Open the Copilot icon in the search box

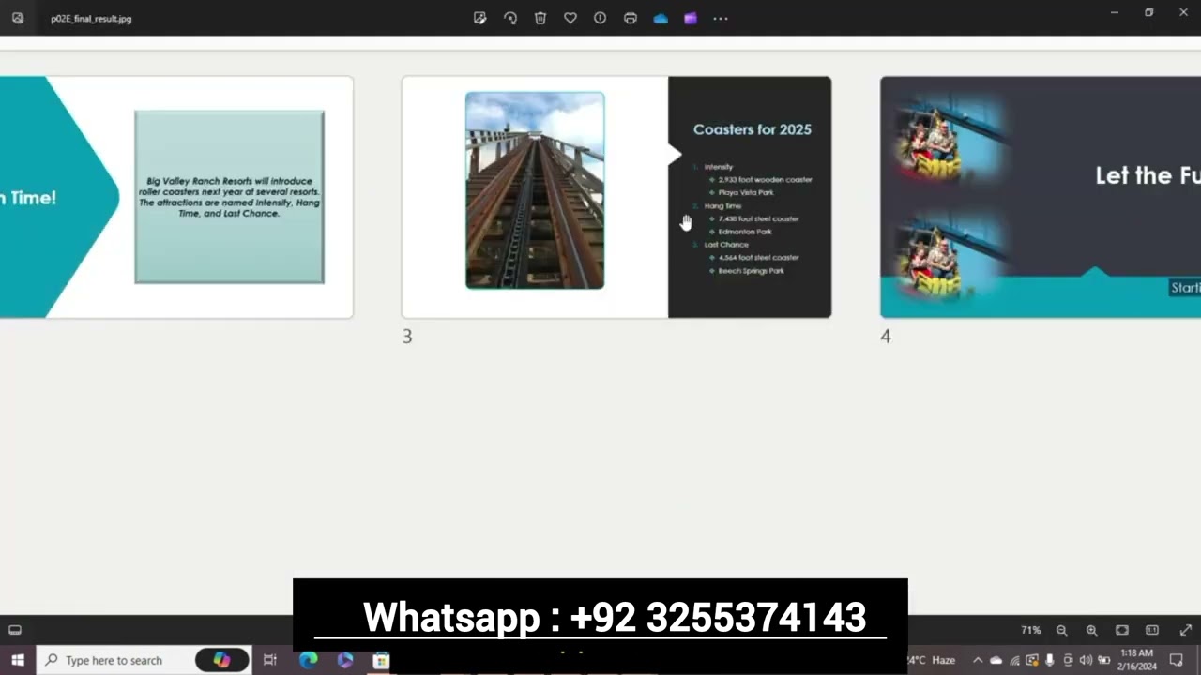(222, 660)
